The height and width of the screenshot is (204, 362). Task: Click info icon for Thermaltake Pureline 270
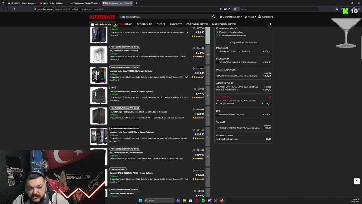tap(195, 89)
